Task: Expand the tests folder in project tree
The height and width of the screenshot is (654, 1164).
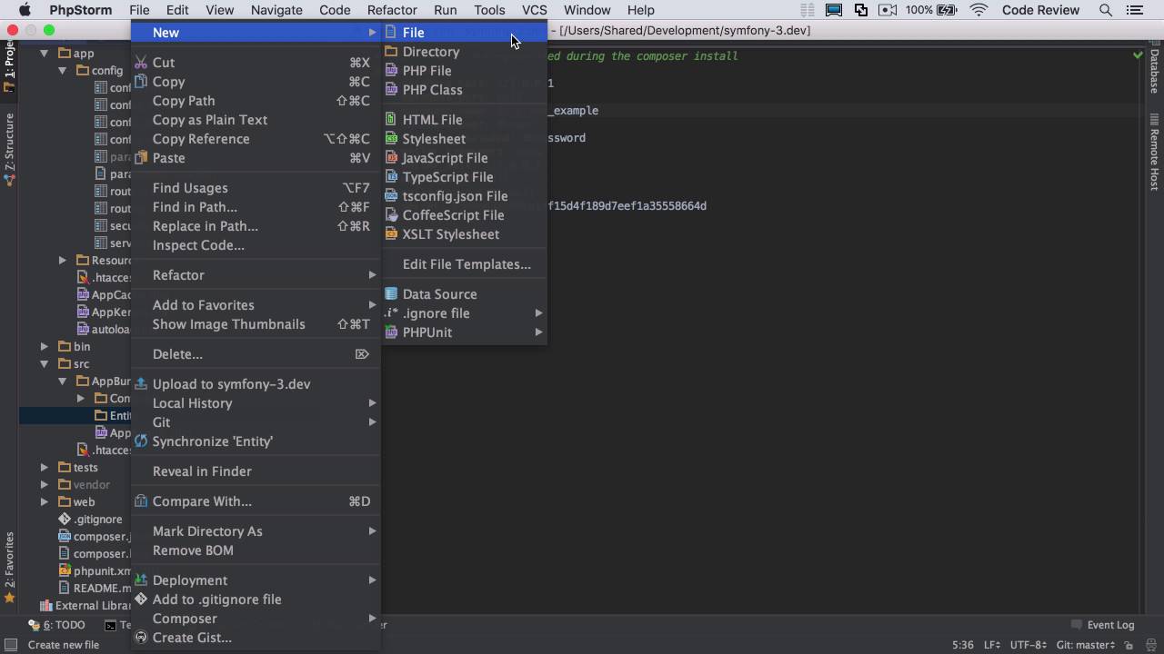Action: point(44,468)
